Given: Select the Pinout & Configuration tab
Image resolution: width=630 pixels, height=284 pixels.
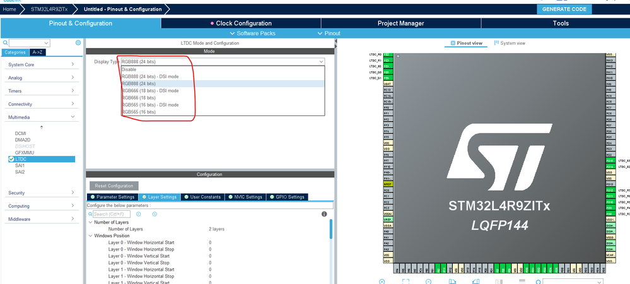Looking at the screenshot, I should tap(80, 23).
